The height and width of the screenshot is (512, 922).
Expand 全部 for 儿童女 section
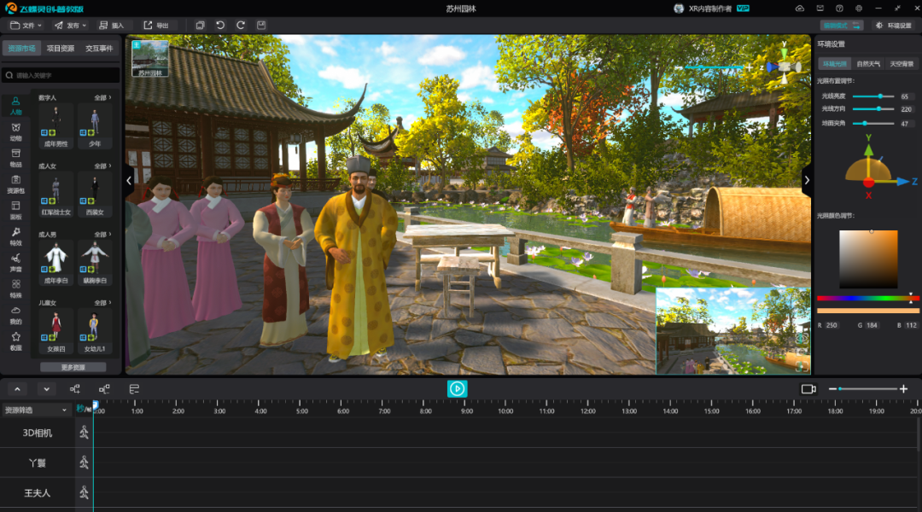(x=103, y=303)
